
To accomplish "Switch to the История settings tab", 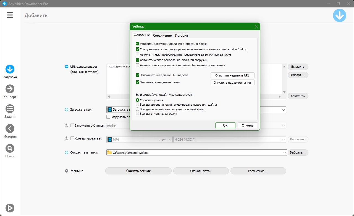I will [x=182, y=35].
